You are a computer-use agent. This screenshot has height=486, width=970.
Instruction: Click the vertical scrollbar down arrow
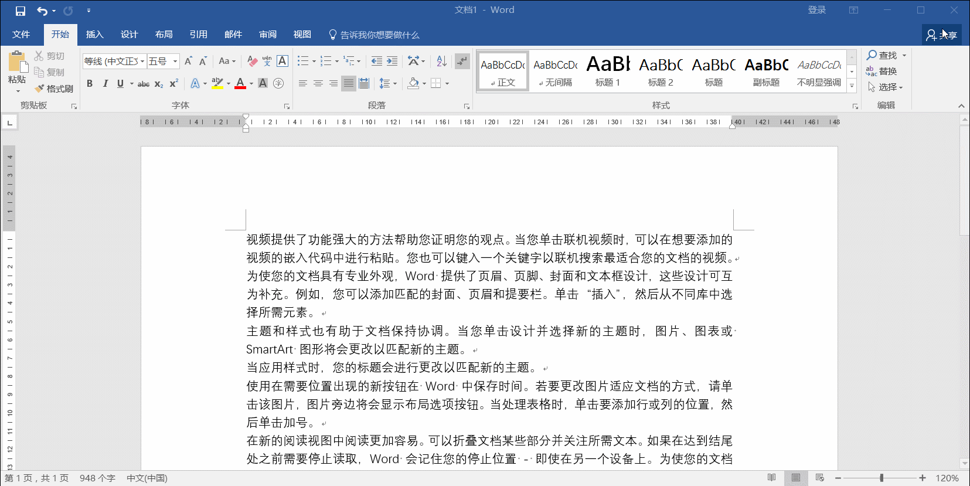965,463
